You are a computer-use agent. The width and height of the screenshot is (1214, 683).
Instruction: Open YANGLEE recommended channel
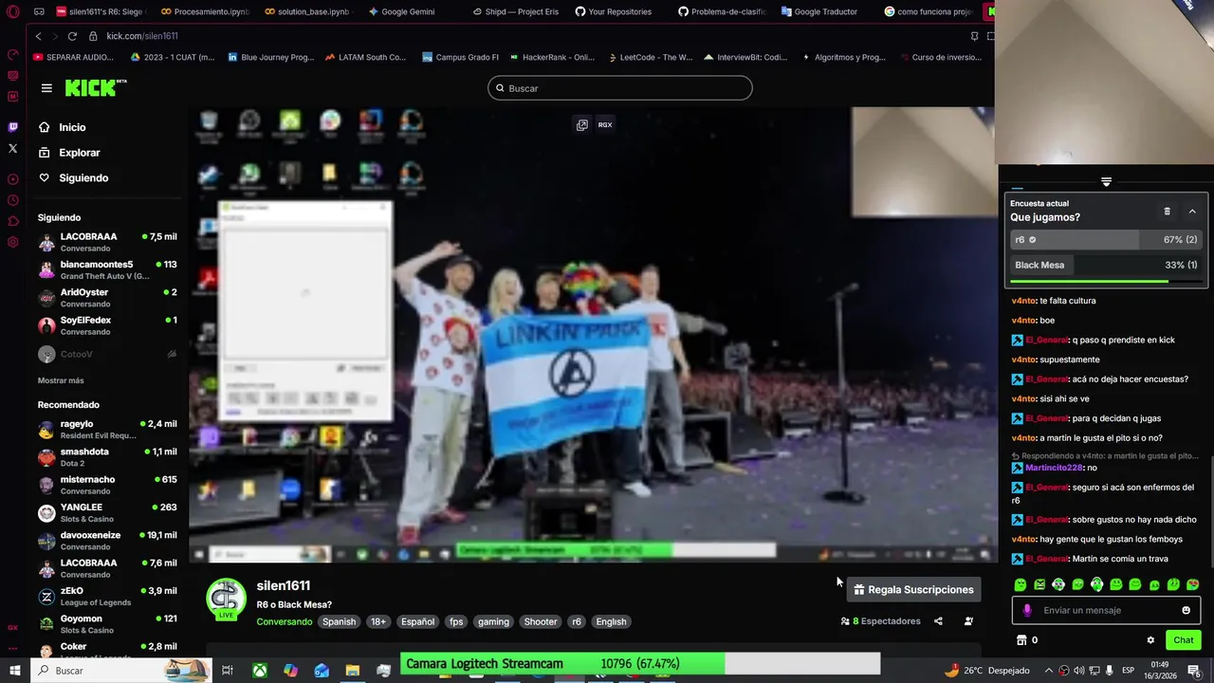(107, 513)
